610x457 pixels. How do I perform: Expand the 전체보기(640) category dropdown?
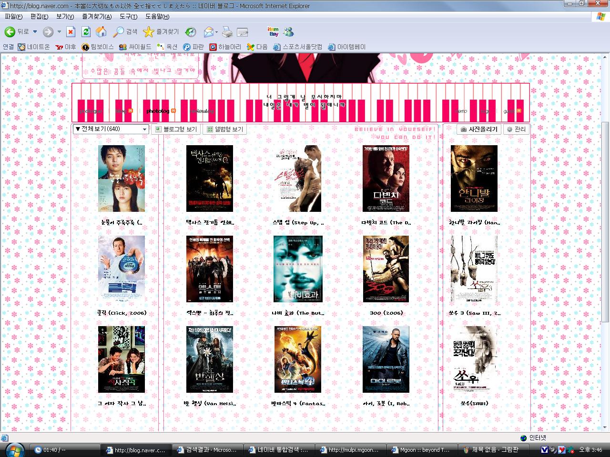click(x=144, y=129)
